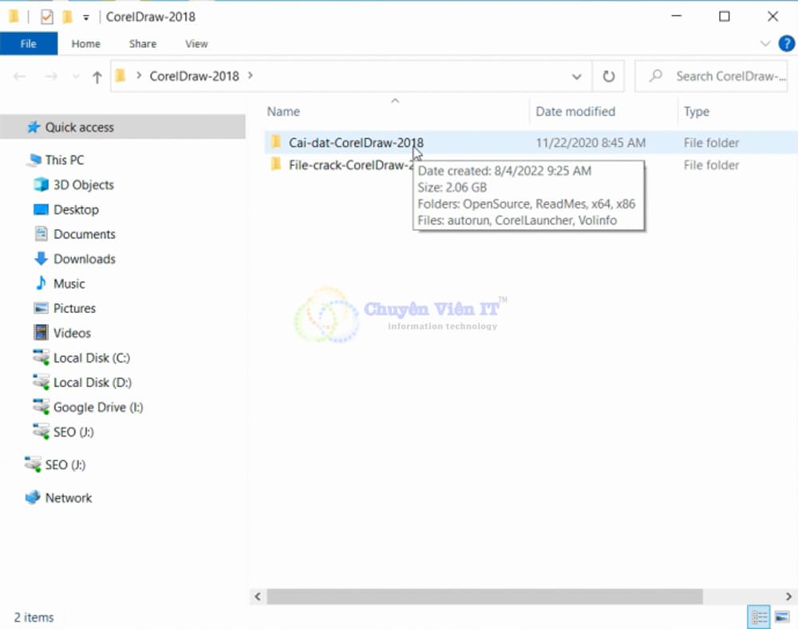
Task: Click the Up one level arrow
Action: tap(97, 77)
